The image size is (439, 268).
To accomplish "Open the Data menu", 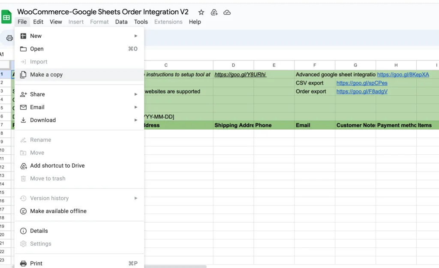I will click(x=121, y=22).
